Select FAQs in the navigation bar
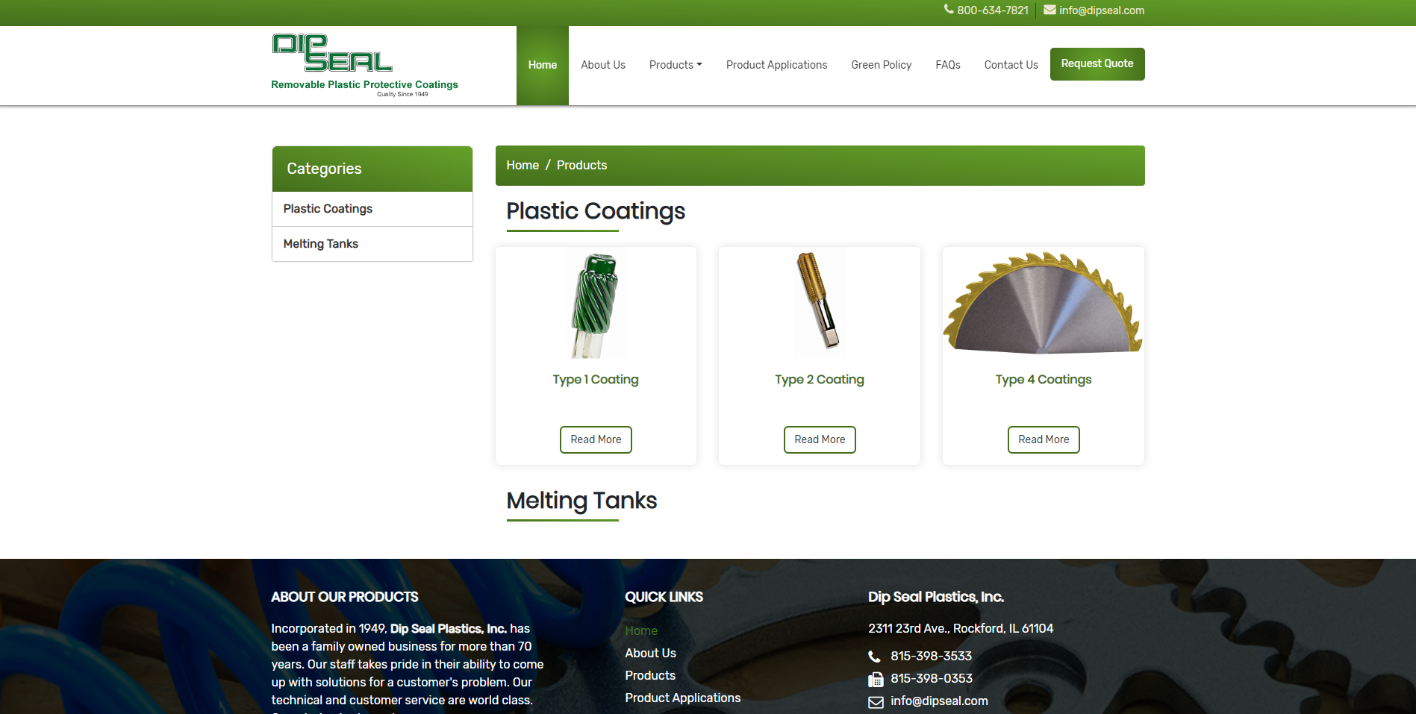1416x714 pixels. coord(947,65)
